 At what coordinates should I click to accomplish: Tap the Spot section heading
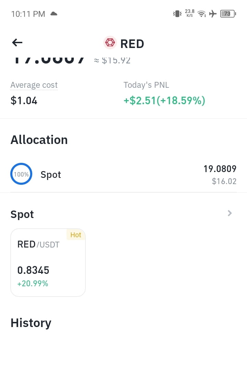22,214
